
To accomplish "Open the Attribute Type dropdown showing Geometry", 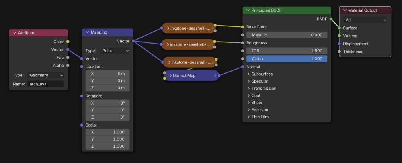I will pos(45,75).
